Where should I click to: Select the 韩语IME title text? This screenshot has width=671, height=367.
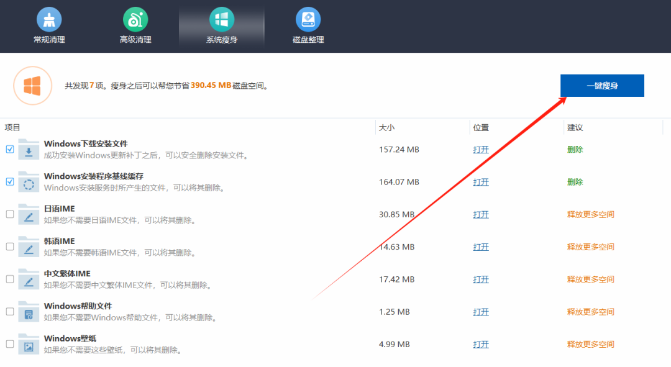pos(59,241)
